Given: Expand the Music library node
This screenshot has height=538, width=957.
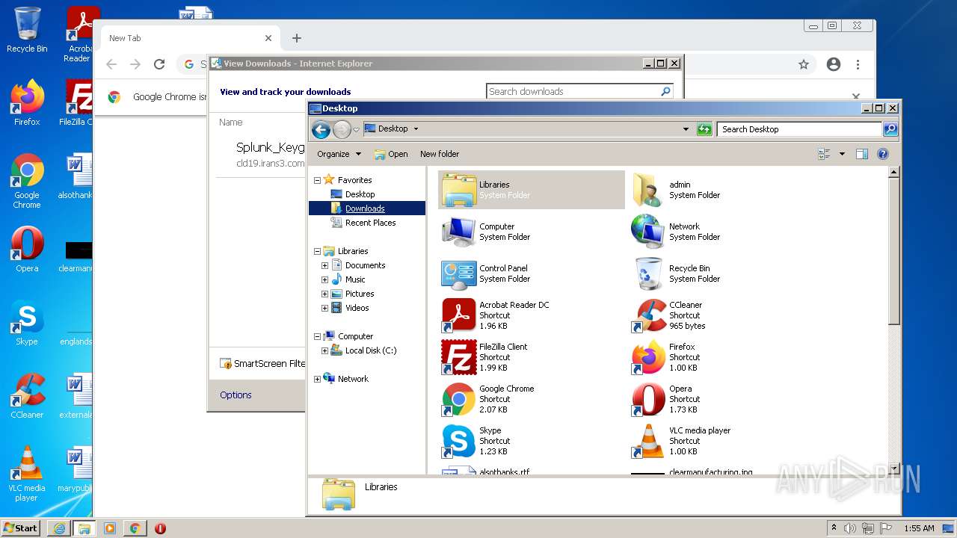Looking at the screenshot, I should point(324,279).
